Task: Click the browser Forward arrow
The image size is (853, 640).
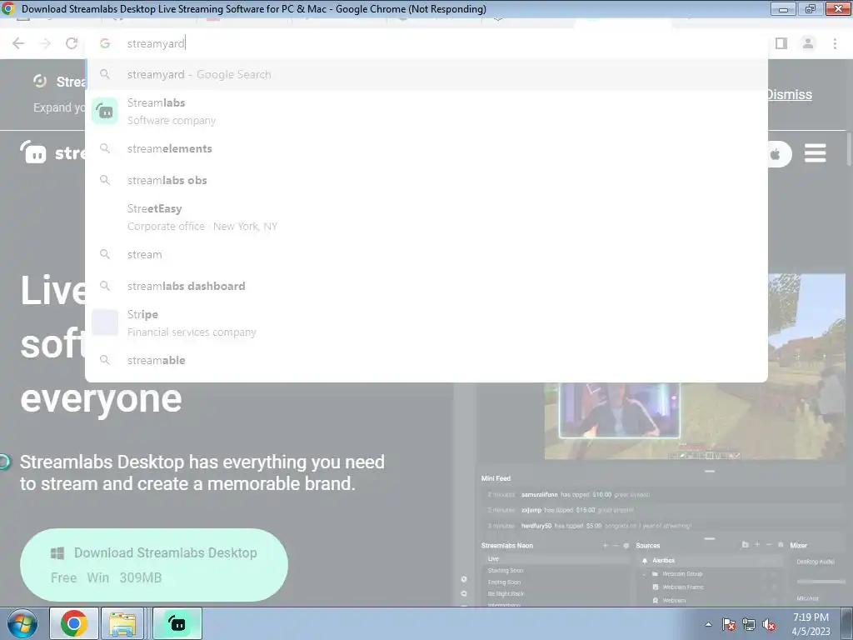Action: pos(45,43)
